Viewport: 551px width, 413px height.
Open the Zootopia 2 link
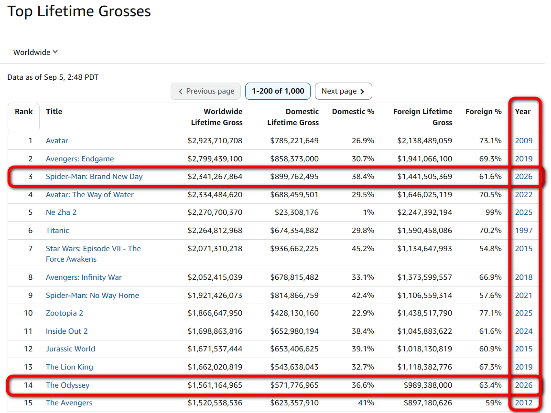(x=65, y=313)
